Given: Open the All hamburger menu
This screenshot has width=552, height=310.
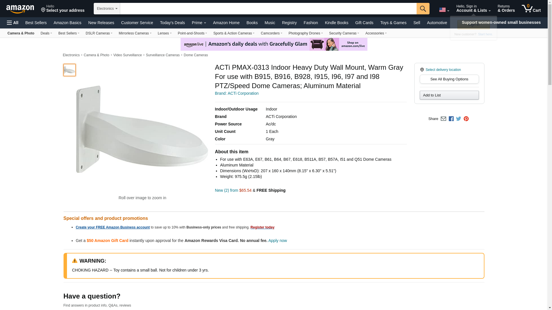Looking at the screenshot, I should coord(13,23).
